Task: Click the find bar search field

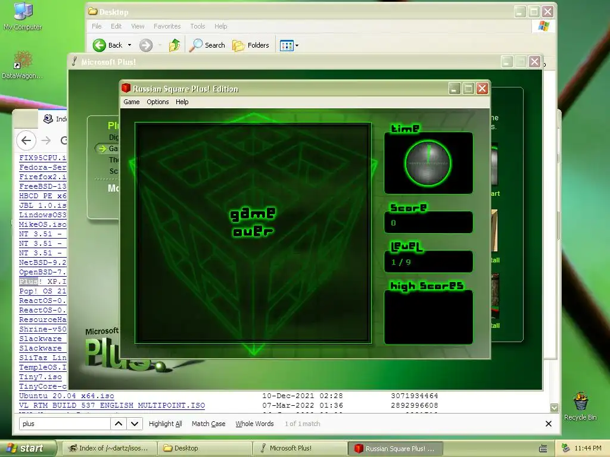Action: (x=64, y=424)
